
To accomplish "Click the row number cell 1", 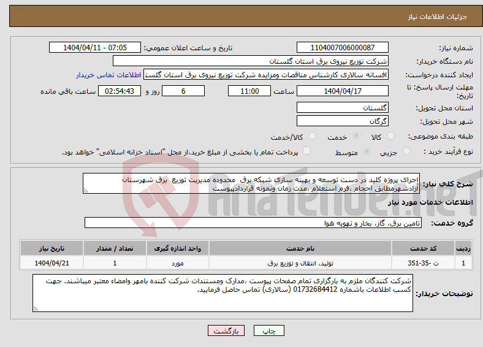I will point(463,263).
